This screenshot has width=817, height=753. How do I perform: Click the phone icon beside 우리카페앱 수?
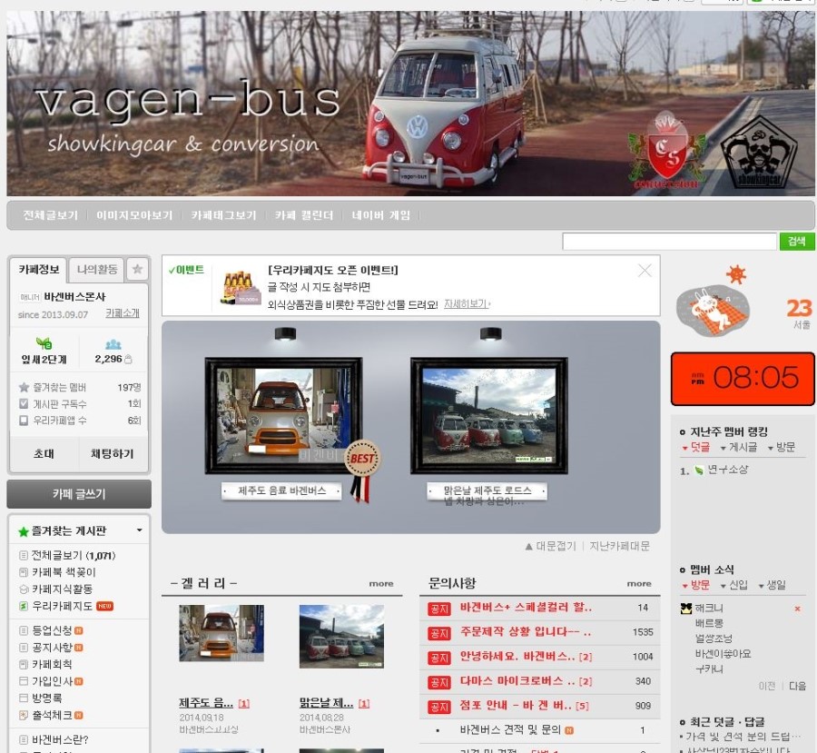24,421
